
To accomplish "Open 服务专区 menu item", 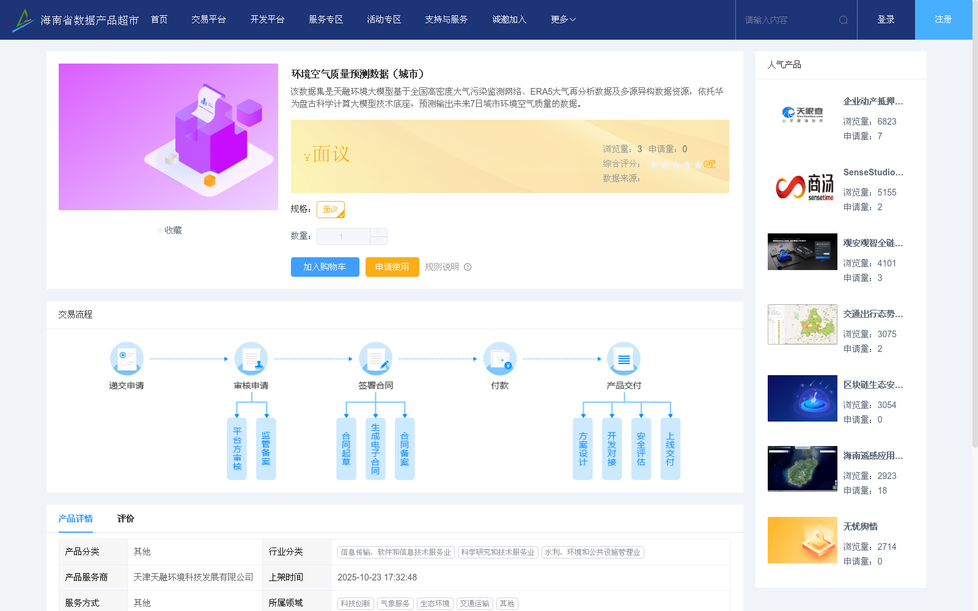I will [x=326, y=20].
